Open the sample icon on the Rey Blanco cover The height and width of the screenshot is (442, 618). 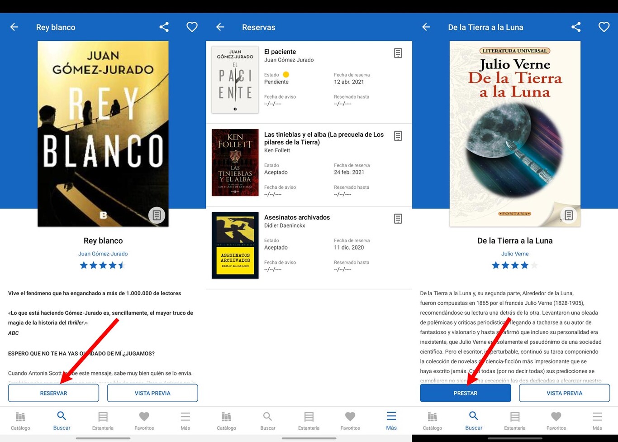pyautogui.click(x=157, y=215)
